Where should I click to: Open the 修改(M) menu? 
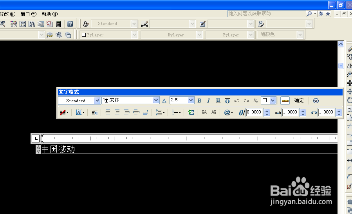pyautogui.click(x=7, y=14)
